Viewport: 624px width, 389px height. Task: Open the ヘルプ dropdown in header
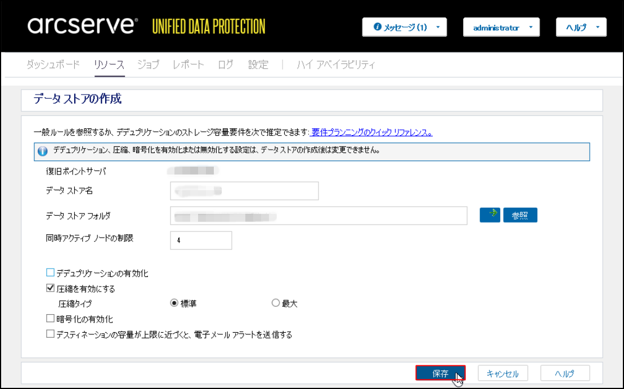pos(581,27)
